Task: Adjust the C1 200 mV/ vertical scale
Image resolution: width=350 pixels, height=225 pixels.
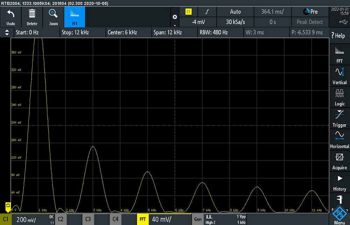Action: pyautogui.click(x=33, y=219)
